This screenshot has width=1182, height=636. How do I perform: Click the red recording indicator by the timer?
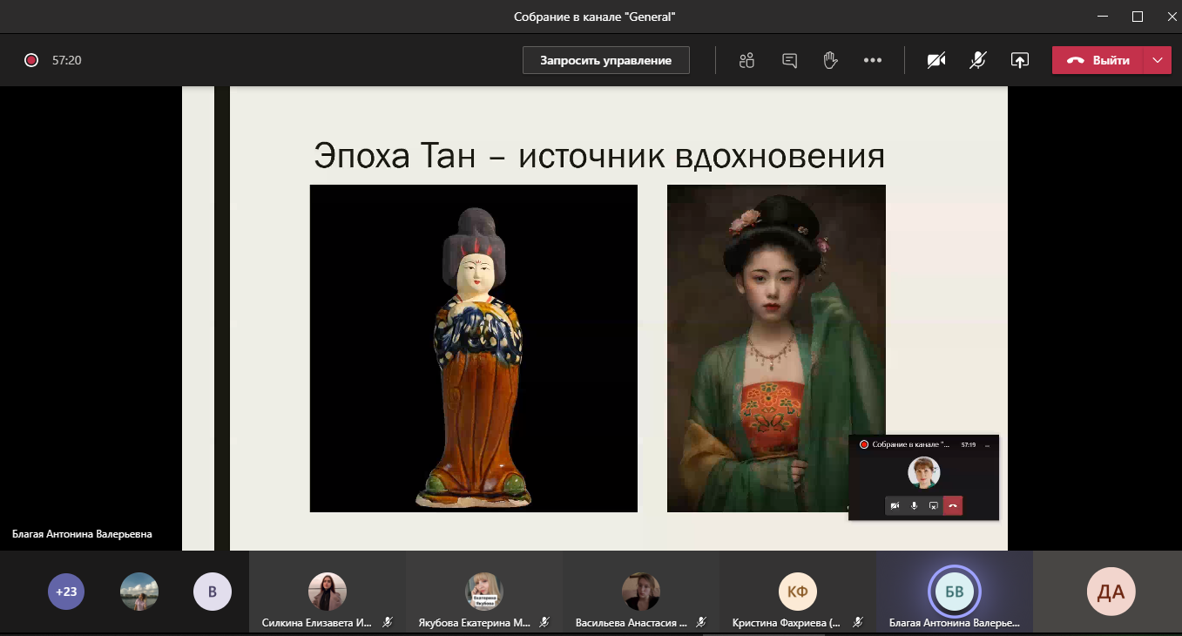click(x=31, y=60)
